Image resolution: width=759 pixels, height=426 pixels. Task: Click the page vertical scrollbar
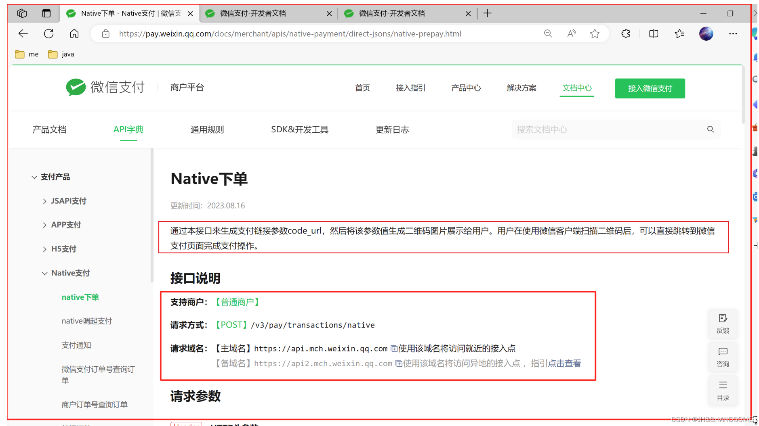pos(743,95)
